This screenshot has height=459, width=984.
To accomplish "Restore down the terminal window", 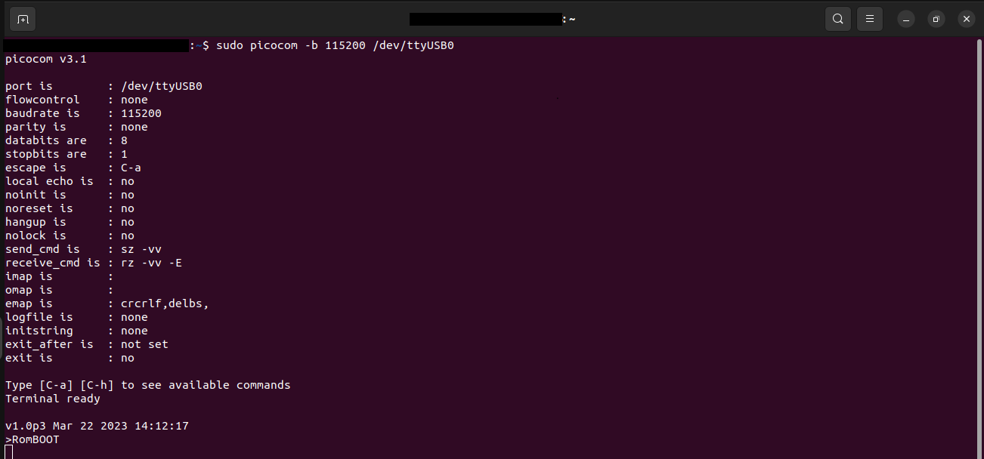I will click(936, 19).
